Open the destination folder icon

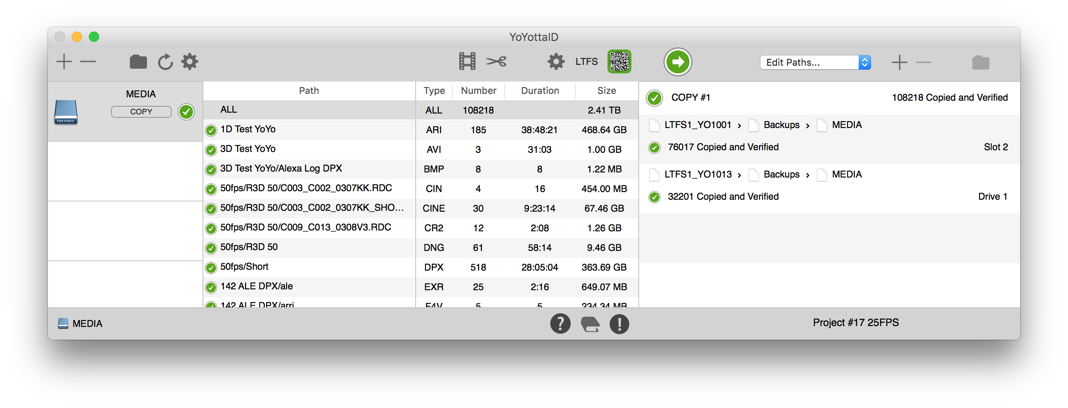(980, 63)
